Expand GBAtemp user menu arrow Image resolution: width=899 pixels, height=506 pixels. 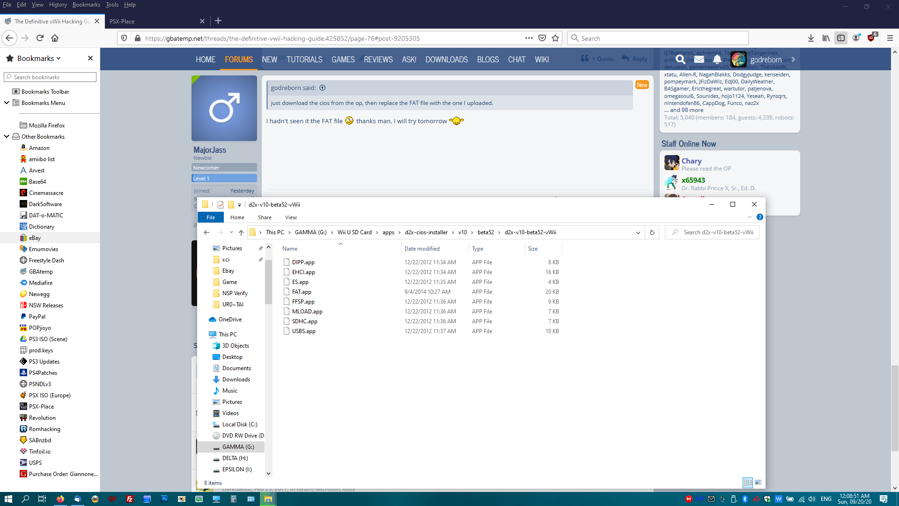[793, 60]
